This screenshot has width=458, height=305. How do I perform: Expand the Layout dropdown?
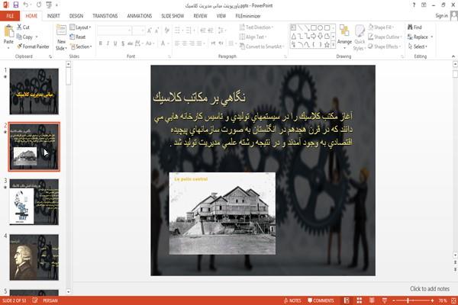pos(80,27)
